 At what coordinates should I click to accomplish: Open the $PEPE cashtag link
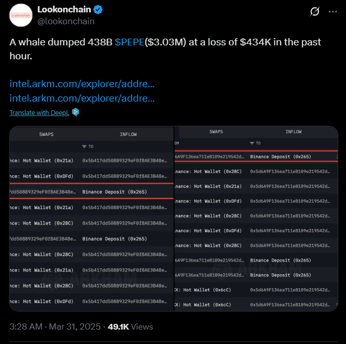(130, 42)
